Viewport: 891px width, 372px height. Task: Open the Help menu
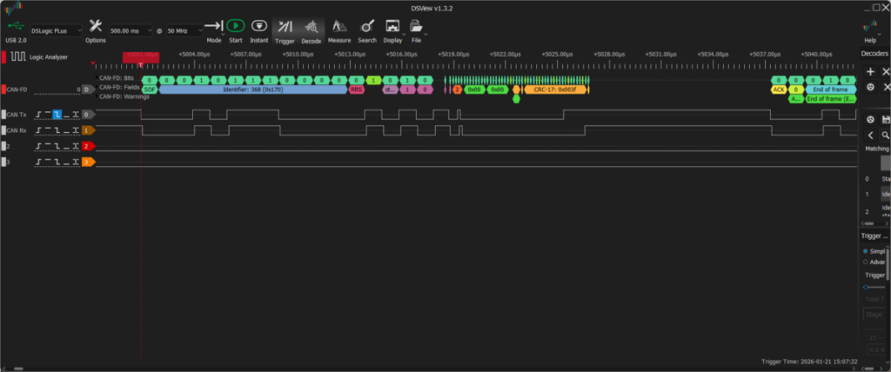pyautogui.click(x=869, y=30)
